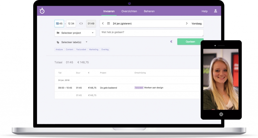This screenshot has height=138, width=258.
Task: Click the Omschrijving column header
Action: point(140,73)
